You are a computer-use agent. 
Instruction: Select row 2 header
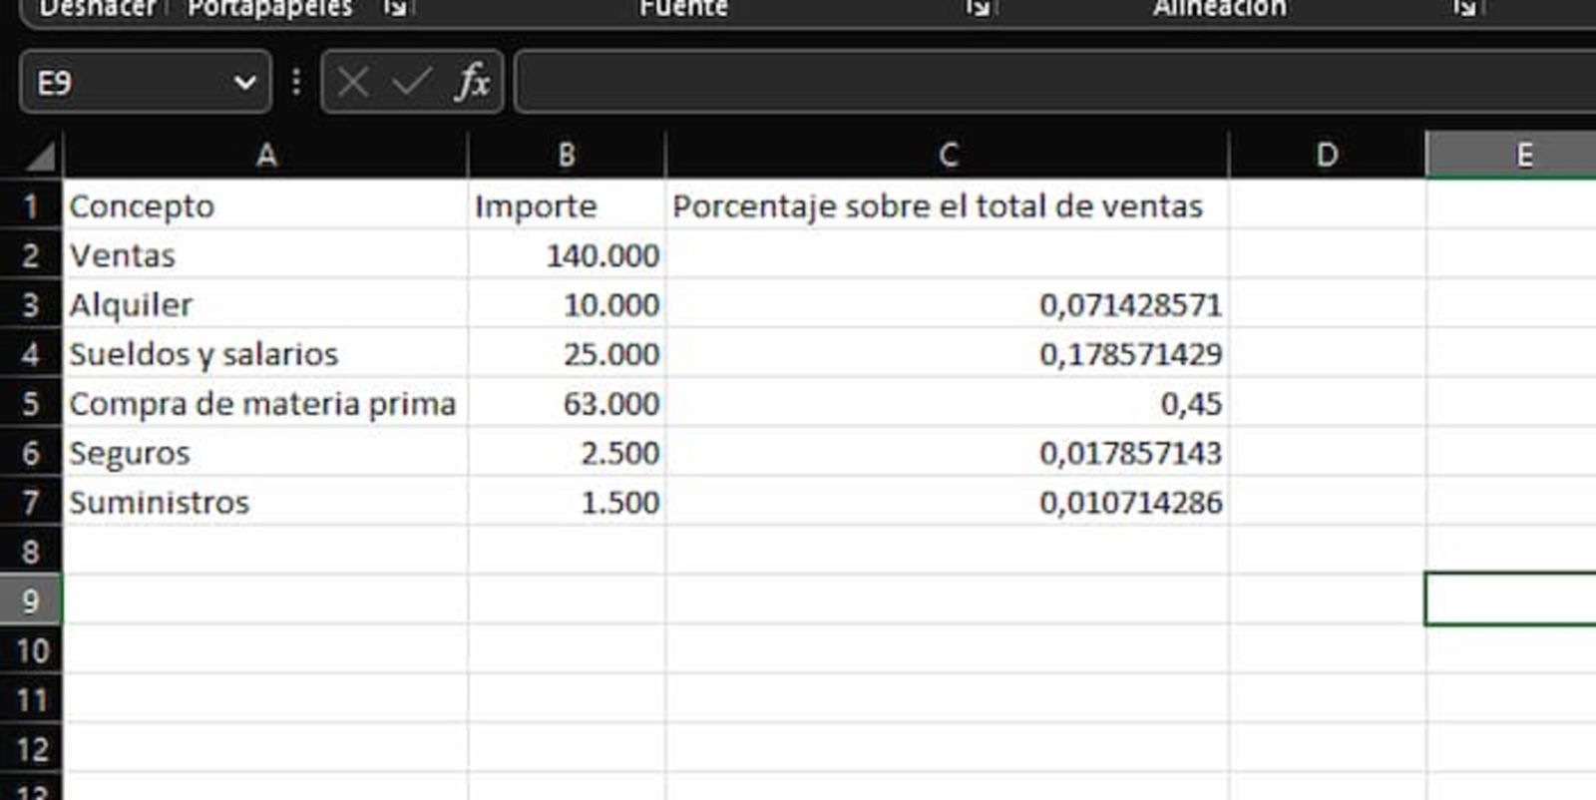31,255
